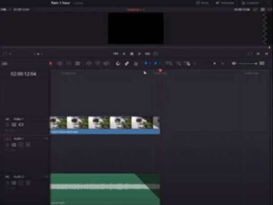The image size is (273, 205).
Task: Mute audio using the speaker icon
Action: coord(234,64)
